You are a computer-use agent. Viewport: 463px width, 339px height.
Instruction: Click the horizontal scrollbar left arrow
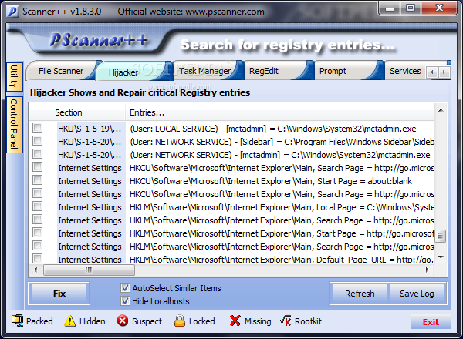[x=35, y=270]
